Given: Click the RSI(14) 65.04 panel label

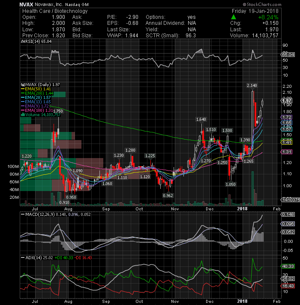Looking at the screenshot, I should pyautogui.click(x=36, y=42).
